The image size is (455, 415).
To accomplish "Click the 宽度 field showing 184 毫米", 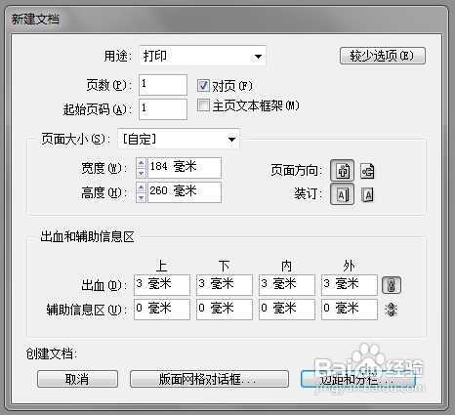I will click(x=185, y=168).
